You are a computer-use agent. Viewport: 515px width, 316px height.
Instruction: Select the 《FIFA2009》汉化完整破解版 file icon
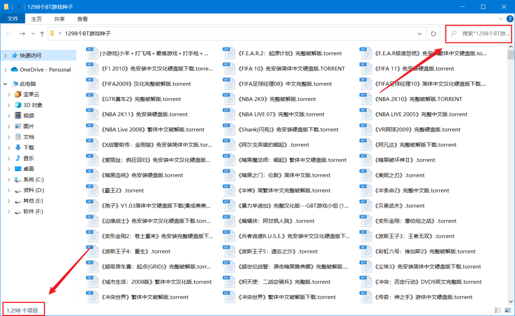(92, 84)
